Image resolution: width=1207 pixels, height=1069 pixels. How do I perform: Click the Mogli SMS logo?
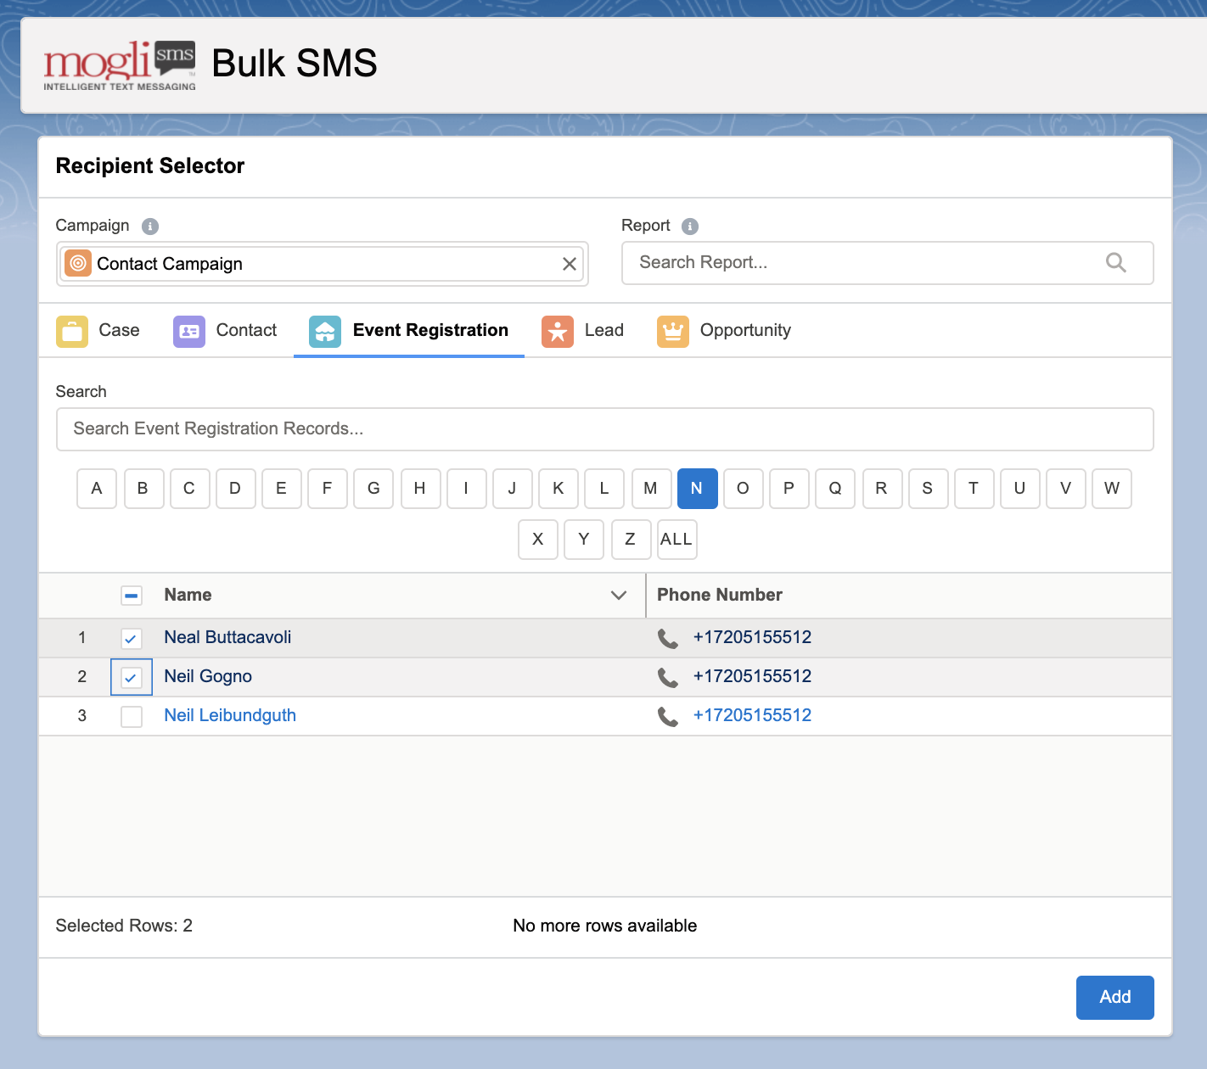[x=120, y=65]
